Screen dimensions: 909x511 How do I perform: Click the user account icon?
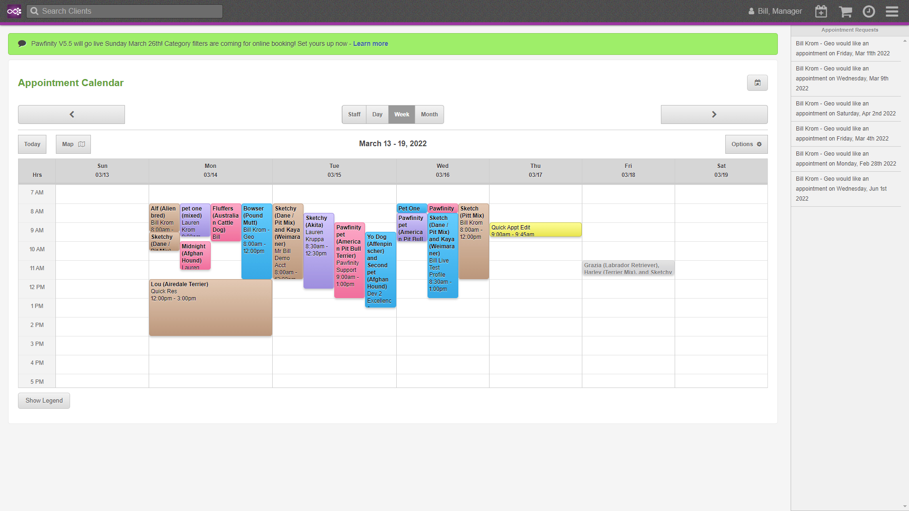pos(750,10)
